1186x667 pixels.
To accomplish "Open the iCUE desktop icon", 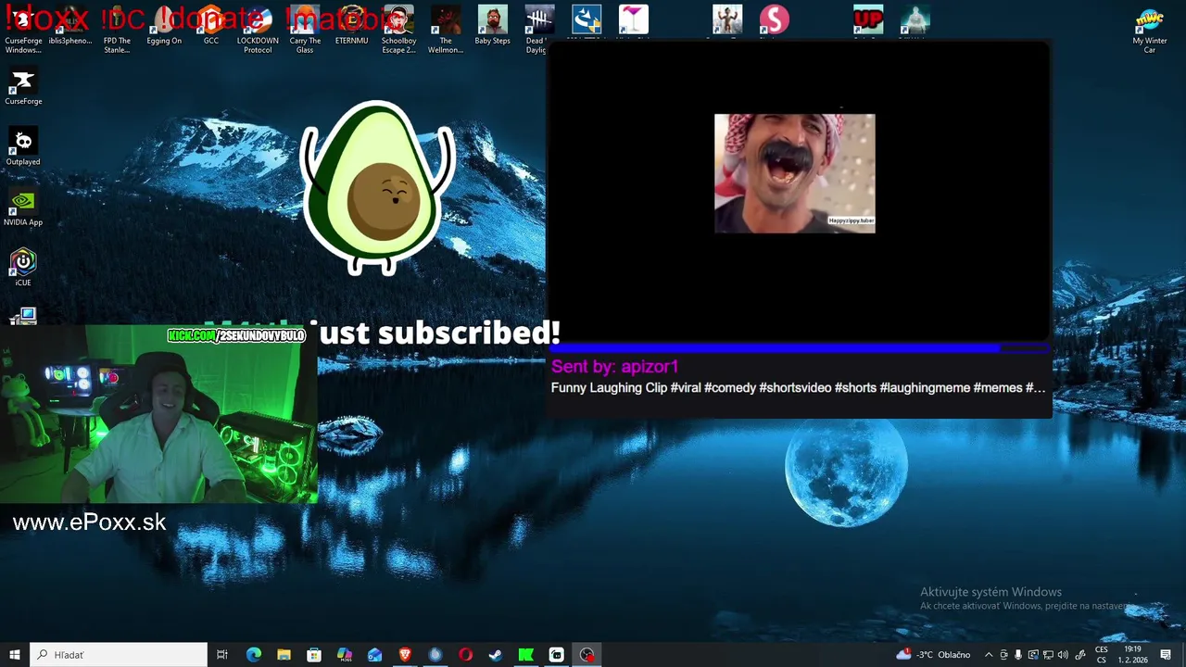I will pos(23,269).
